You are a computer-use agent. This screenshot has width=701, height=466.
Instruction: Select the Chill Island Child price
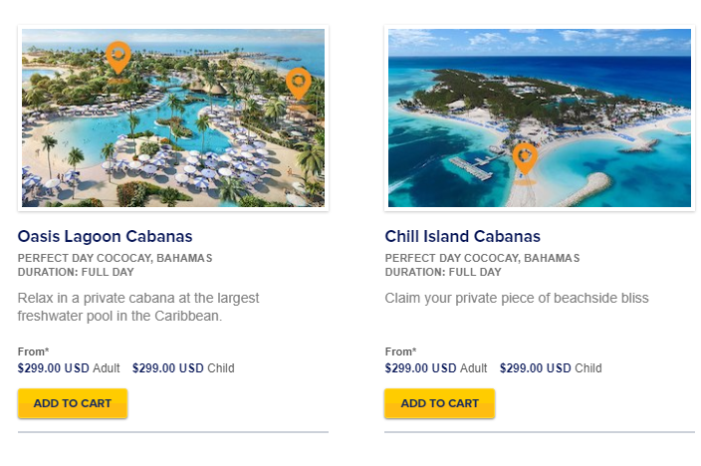coord(551,368)
